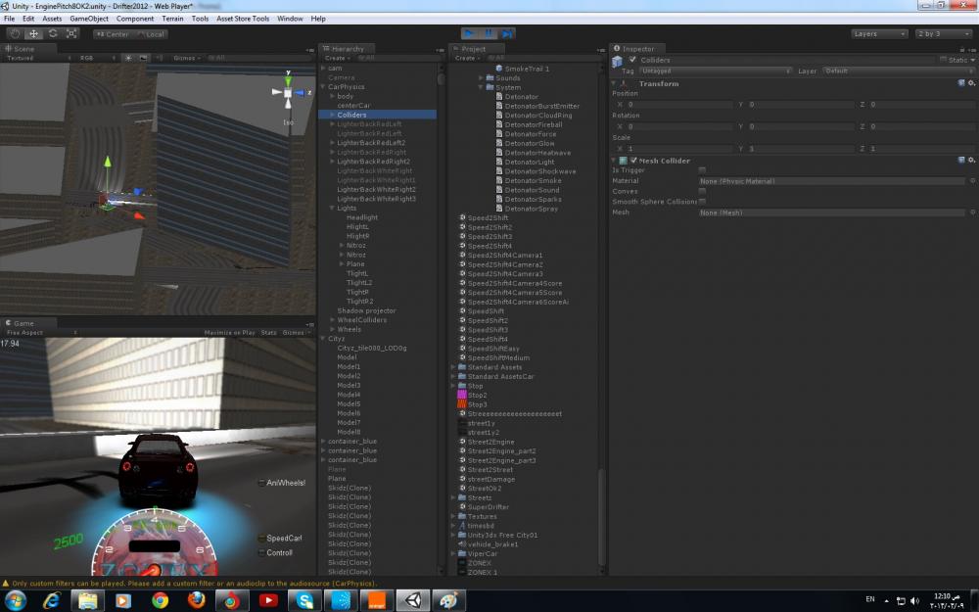979x612 pixels.
Task: Click Position X input field
Action: (x=679, y=105)
